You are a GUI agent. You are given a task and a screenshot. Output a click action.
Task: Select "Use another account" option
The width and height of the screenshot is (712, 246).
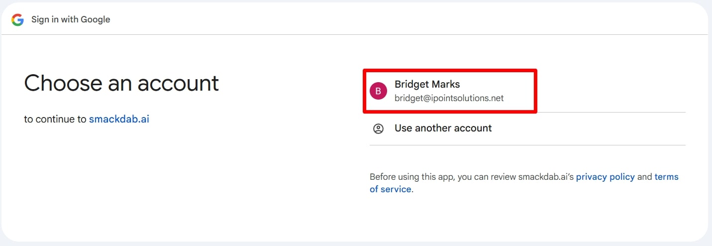(527, 128)
